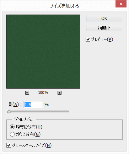The image size is (129, 154).
Task: Click the % unit label beside amount field
Action: pos(47,105)
